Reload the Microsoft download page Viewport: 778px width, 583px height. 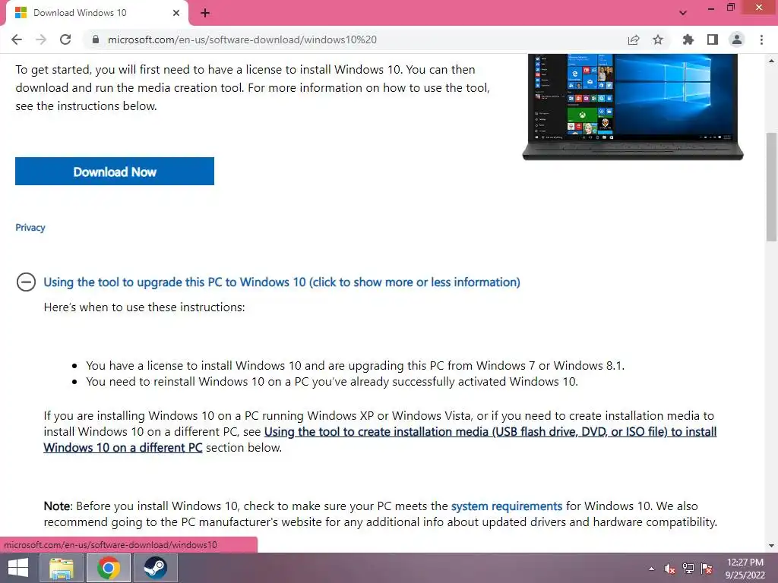coord(65,39)
